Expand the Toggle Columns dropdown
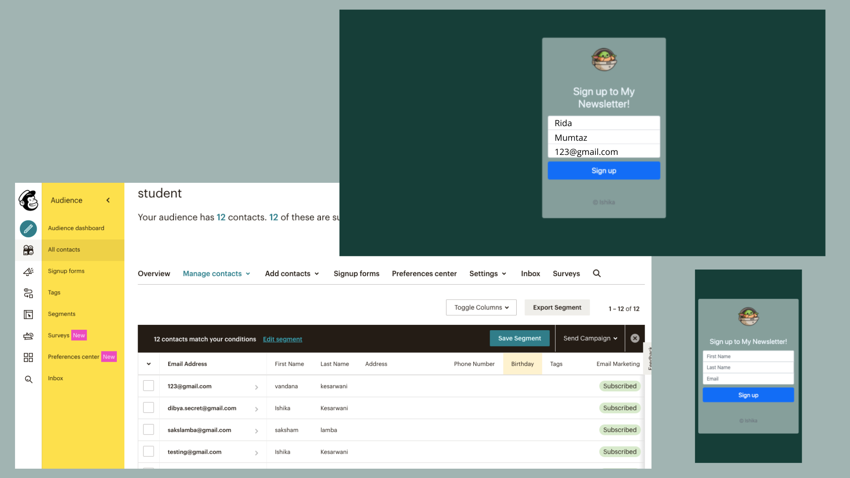The image size is (850, 478). click(x=481, y=308)
